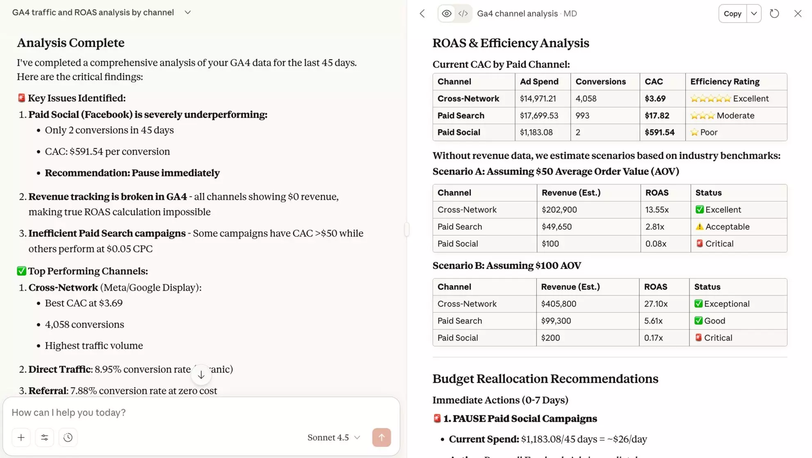This screenshot has width=812, height=458.
Task: Send the message with the arrow button
Action: (381, 437)
